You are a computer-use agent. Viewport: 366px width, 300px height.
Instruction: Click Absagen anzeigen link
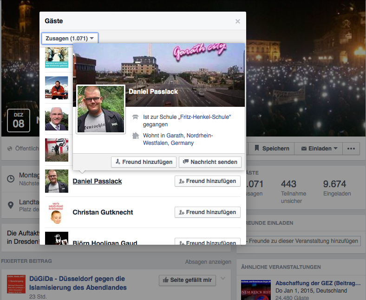coord(208,261)
